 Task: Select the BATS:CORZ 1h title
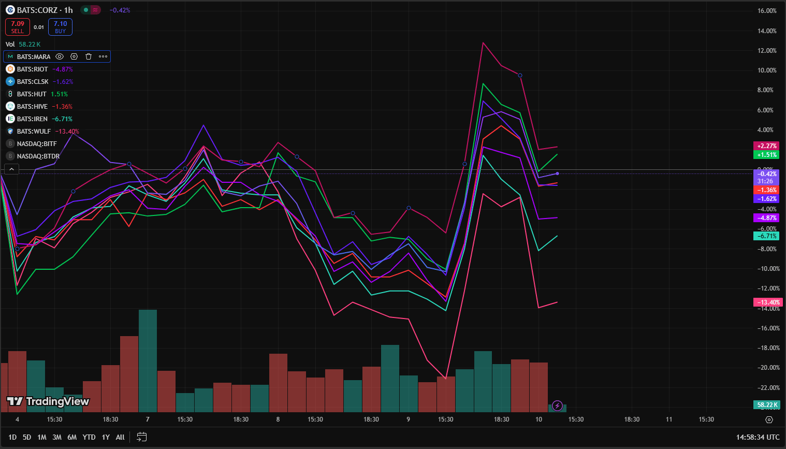click(x=45, y=10)
